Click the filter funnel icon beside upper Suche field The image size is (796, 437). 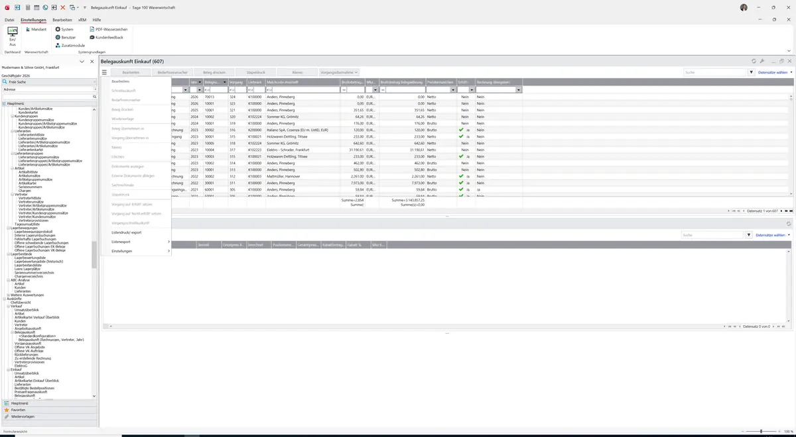point(751,72)
